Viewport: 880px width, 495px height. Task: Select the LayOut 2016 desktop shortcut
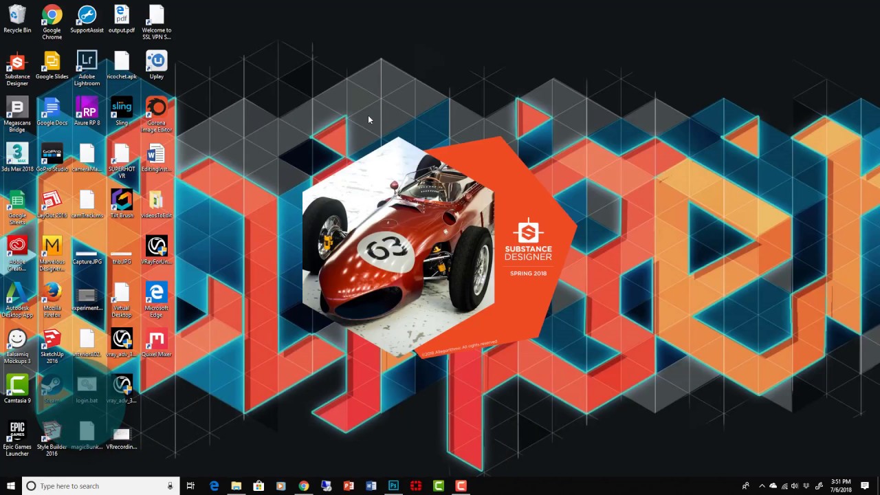[52, 205]
